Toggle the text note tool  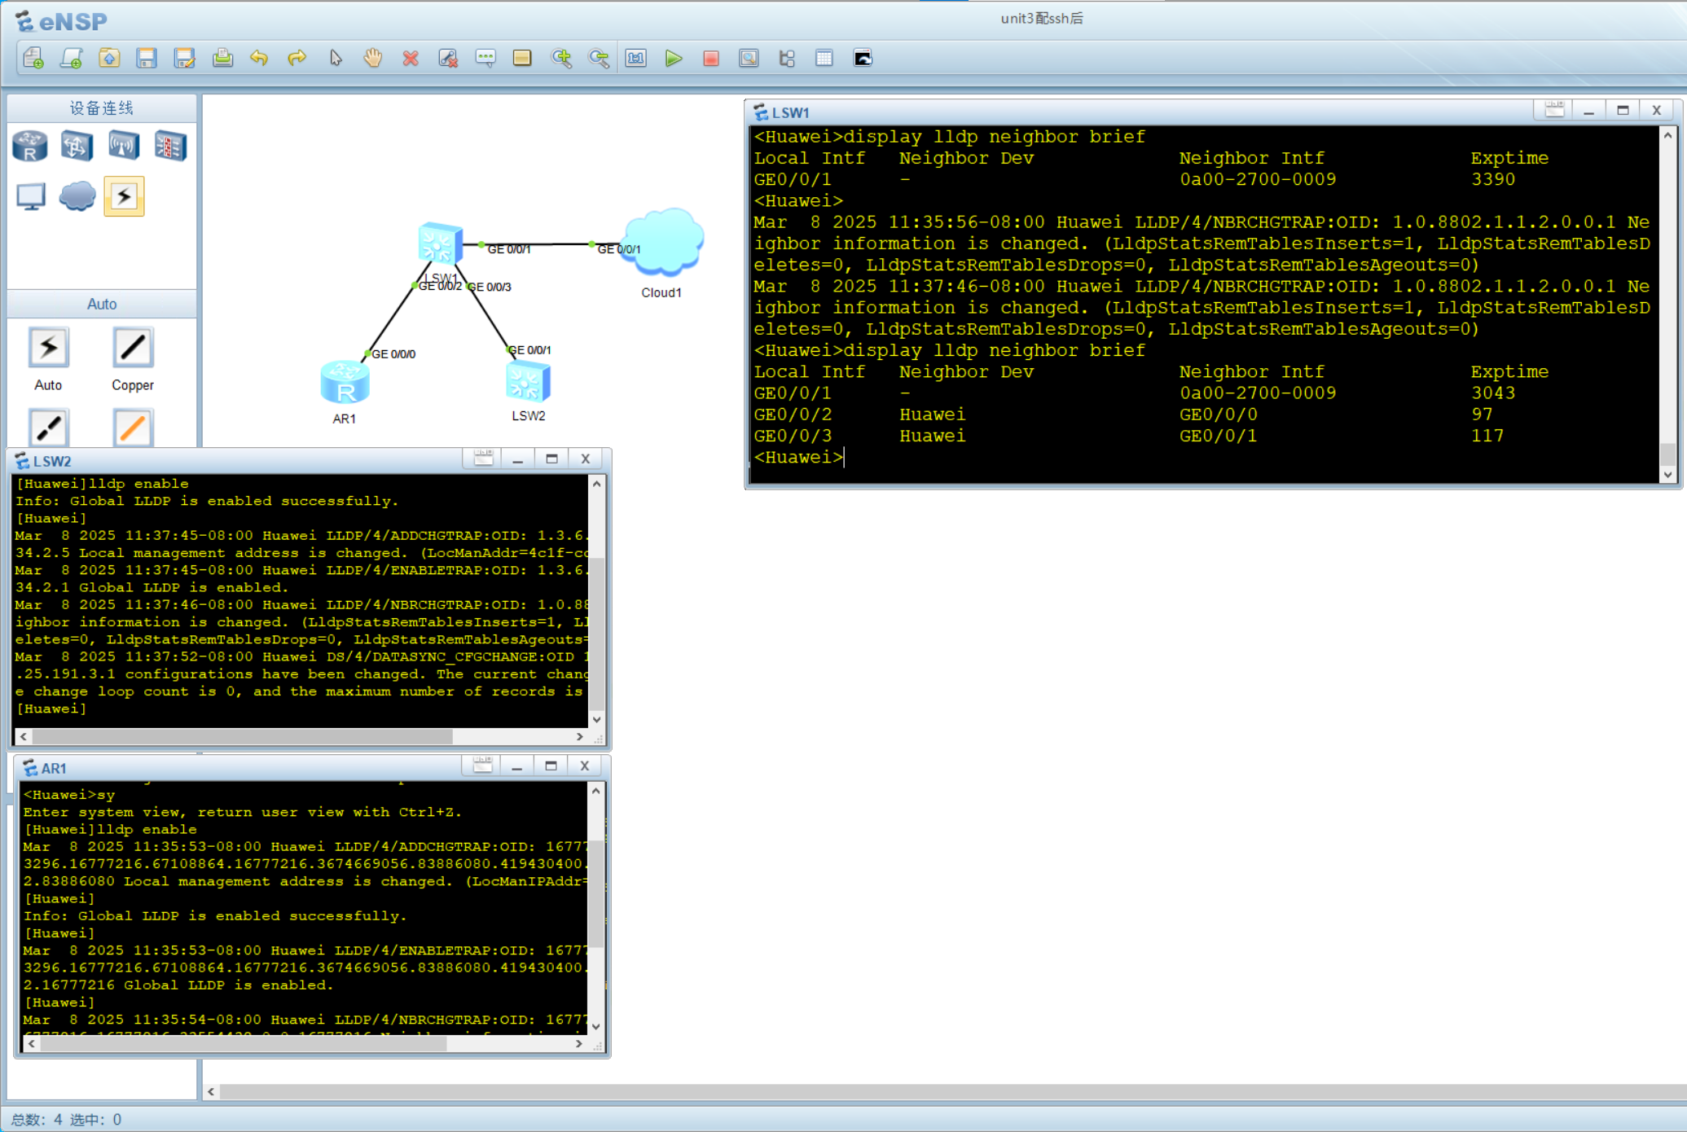coord(485,59)
